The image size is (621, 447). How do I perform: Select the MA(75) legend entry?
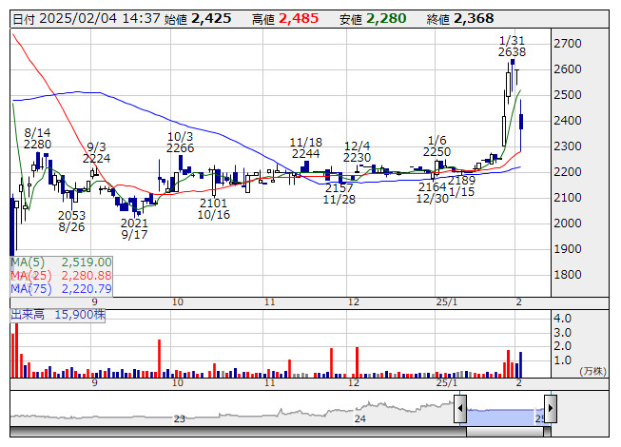point(62,289)
